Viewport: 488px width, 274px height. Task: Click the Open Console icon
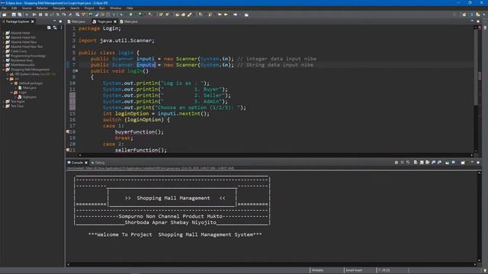click(463, 162)
